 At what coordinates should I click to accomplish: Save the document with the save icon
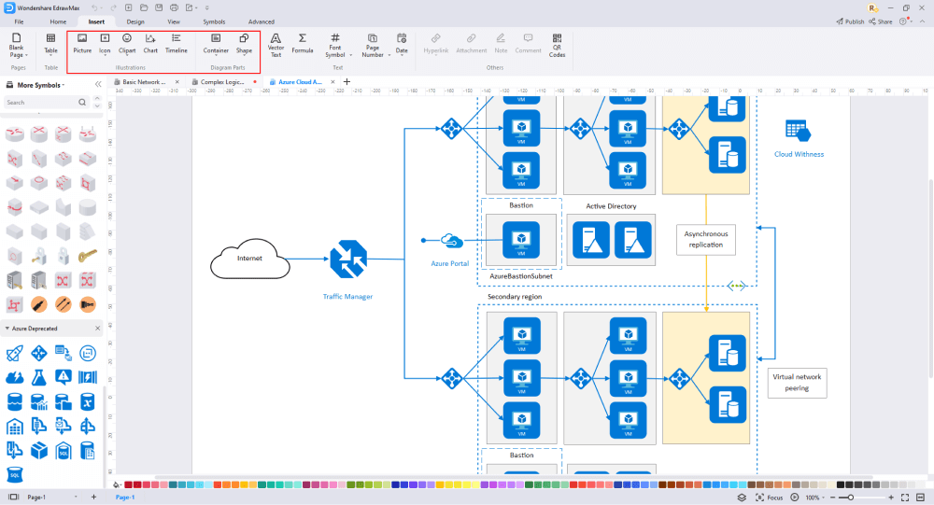coord(159,7)
